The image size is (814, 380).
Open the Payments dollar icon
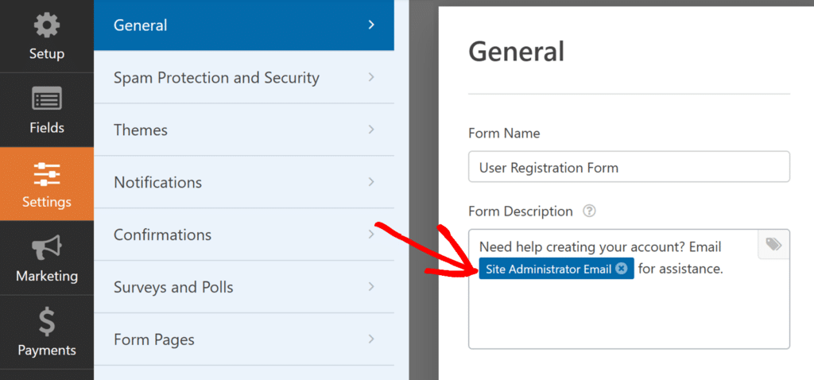[x=46, y=322]
